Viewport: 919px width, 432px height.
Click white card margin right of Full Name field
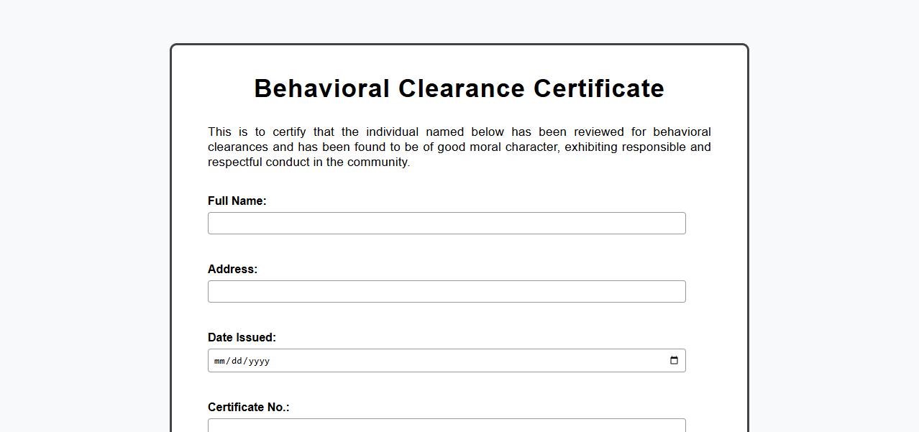(716, 224)
